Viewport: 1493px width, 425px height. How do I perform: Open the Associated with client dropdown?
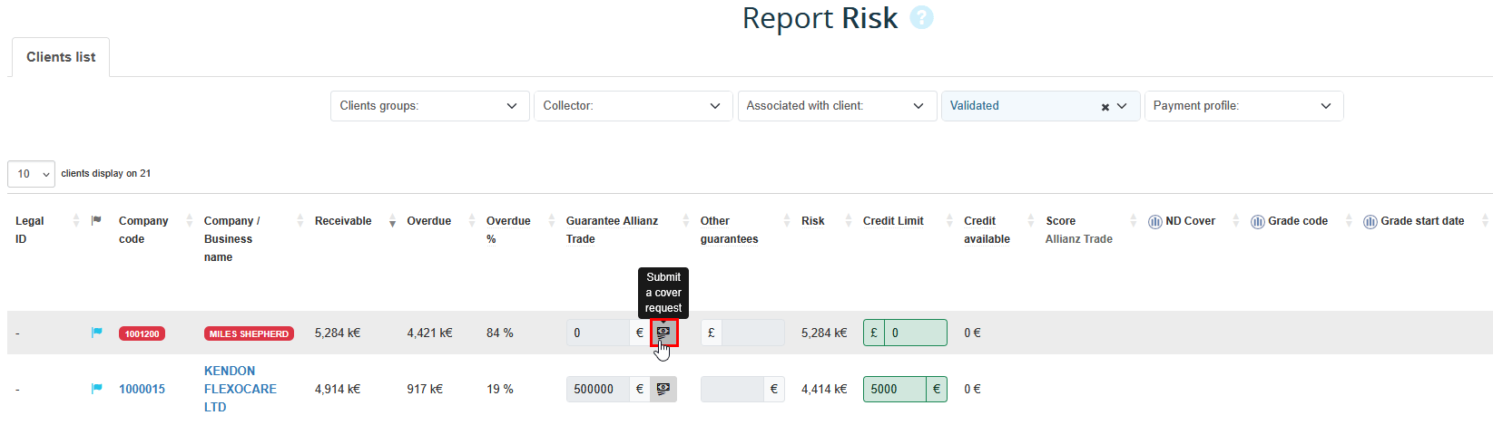click(836, 106)
